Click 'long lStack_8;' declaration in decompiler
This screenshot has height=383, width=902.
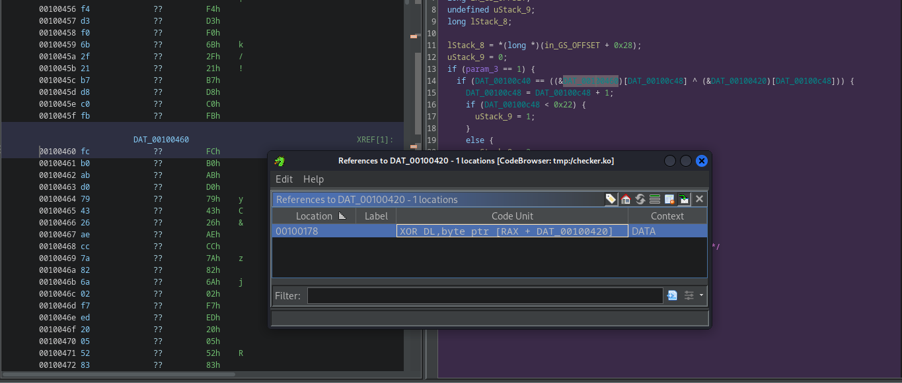pos(480,22)
